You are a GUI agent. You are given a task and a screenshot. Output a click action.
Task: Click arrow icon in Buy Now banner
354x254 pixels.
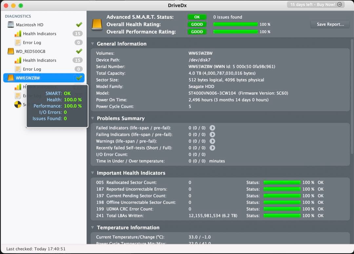point(339,5)
